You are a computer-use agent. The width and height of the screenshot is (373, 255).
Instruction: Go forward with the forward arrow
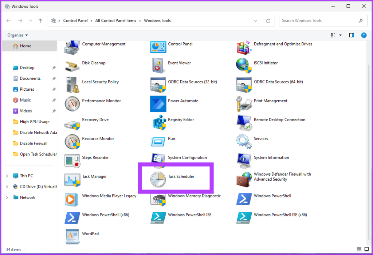point(20,21)
